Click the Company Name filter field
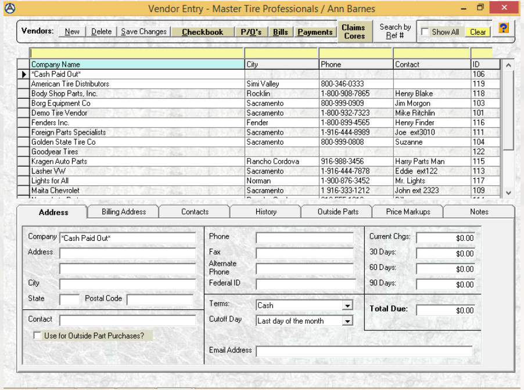Image resolution: width=524 pixels, height=390 pixels. pyautogui.click(x=137, y=53)
